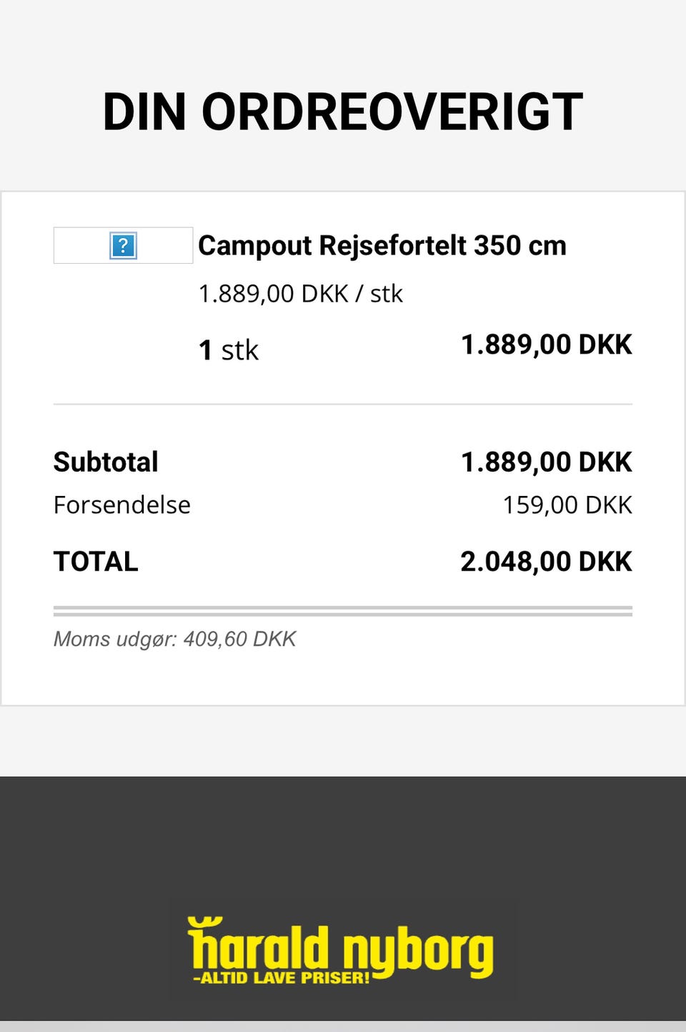Viewport: 686px width, 1032px height.
Task: Click the TOTAL label
Action: coord(96,562)
